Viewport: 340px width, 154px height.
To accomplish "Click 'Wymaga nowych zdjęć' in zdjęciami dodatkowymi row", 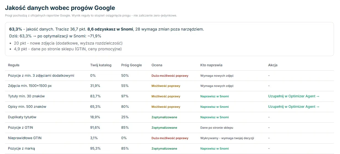I will coord(217,76).
